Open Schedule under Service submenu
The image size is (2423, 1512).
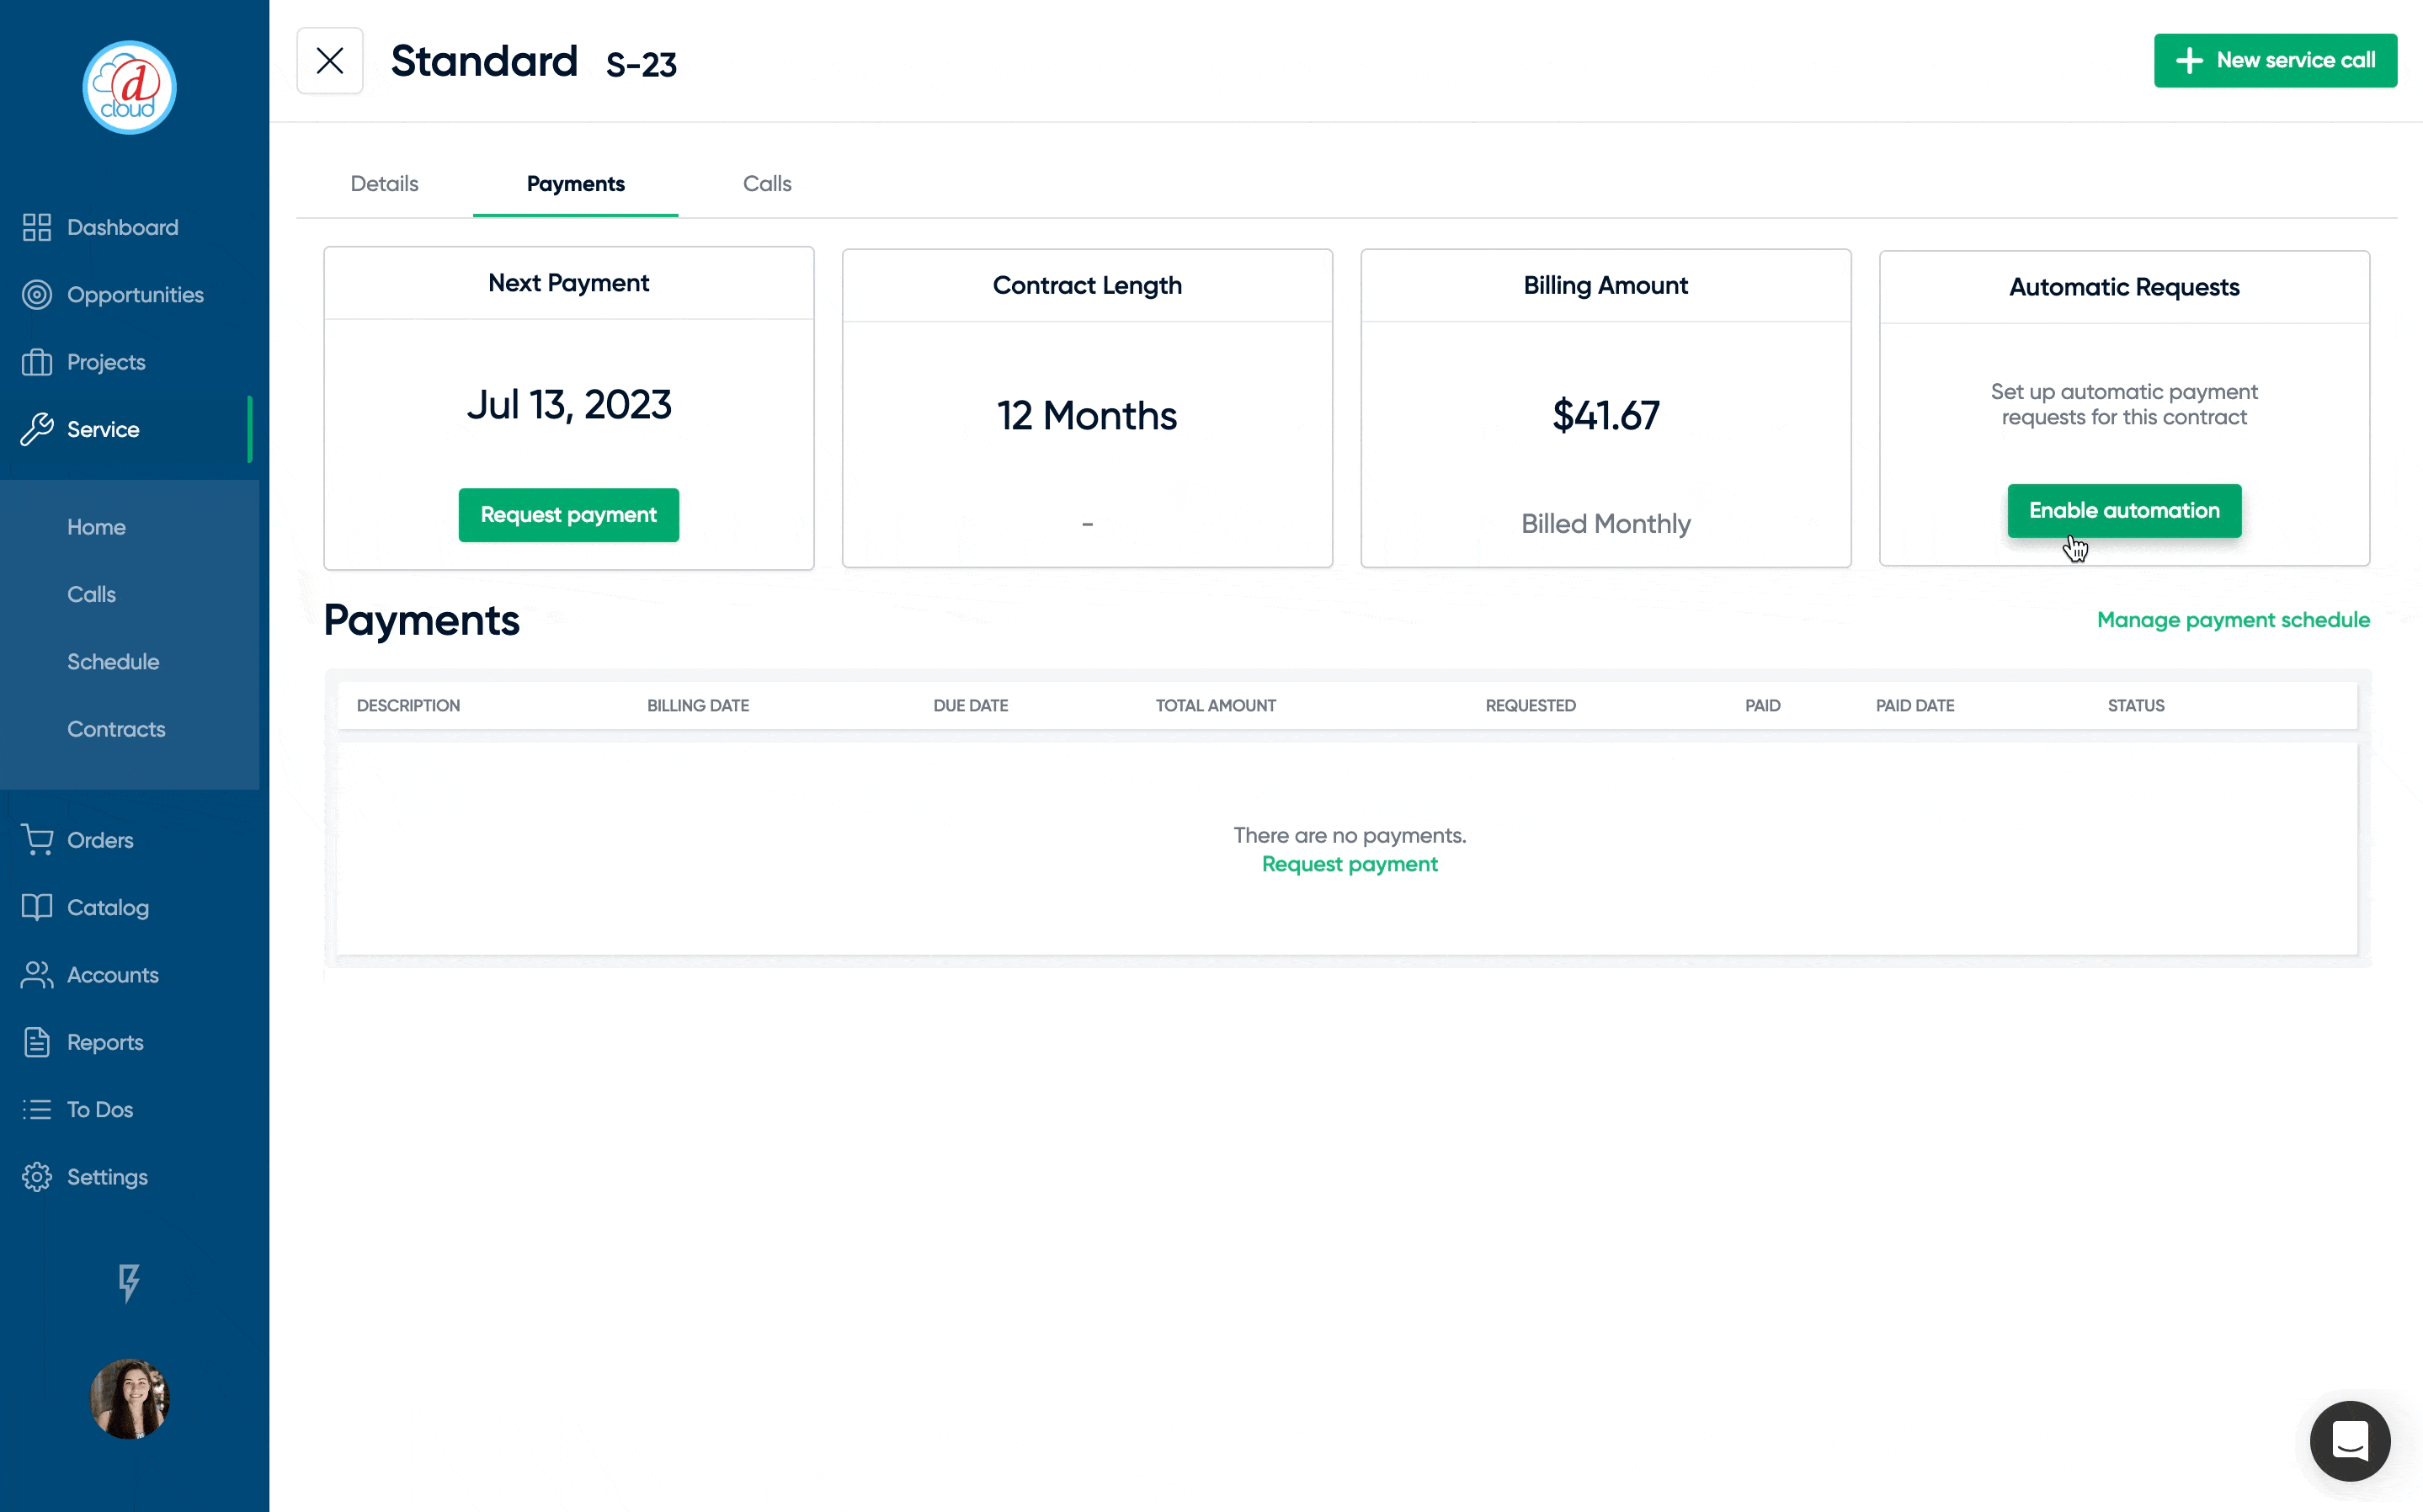click(113, 662)
